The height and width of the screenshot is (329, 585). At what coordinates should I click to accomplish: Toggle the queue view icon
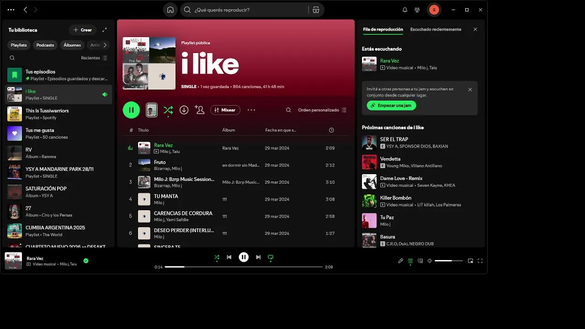(x=410, y=261)
